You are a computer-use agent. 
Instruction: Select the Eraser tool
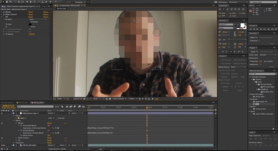46,2
